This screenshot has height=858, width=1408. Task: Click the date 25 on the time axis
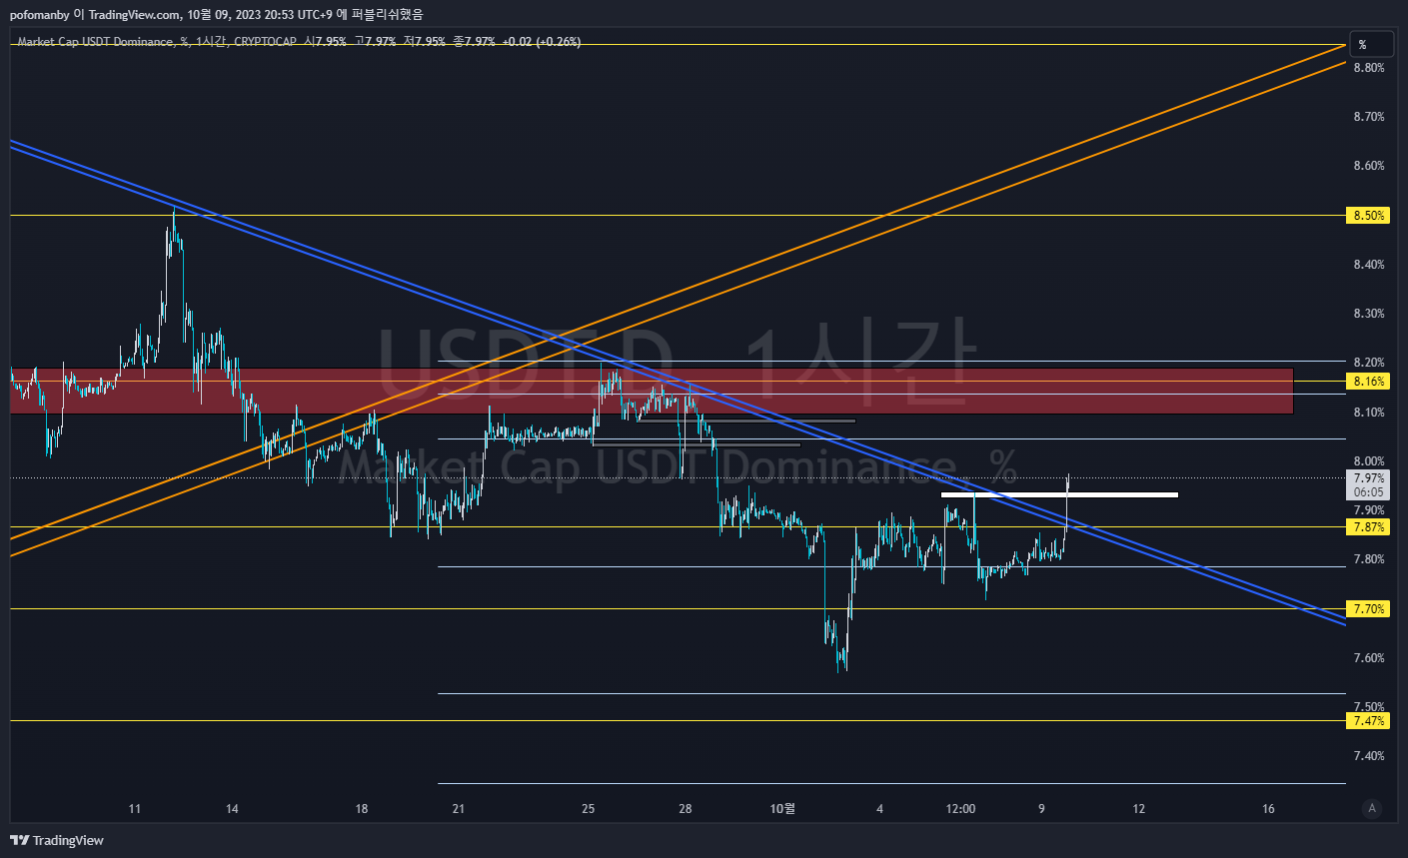589,809
